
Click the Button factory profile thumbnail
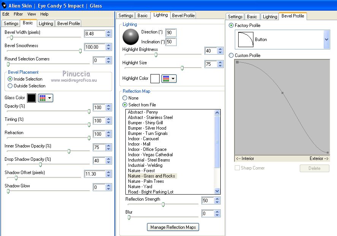click(x=246, y=40)
